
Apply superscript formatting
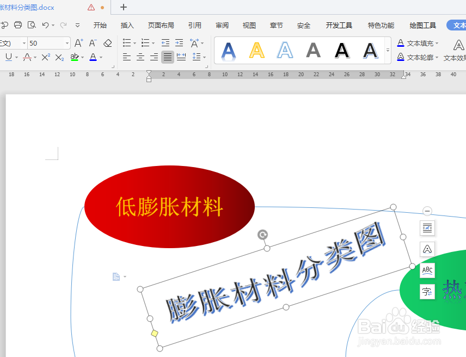click(x=46, y=58)
